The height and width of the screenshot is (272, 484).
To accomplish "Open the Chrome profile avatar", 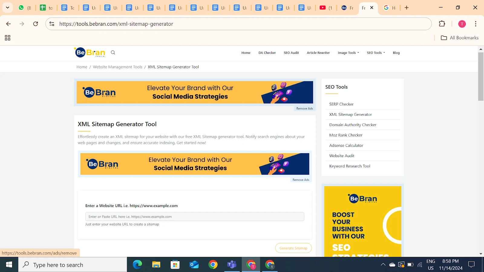I will 462,24.
